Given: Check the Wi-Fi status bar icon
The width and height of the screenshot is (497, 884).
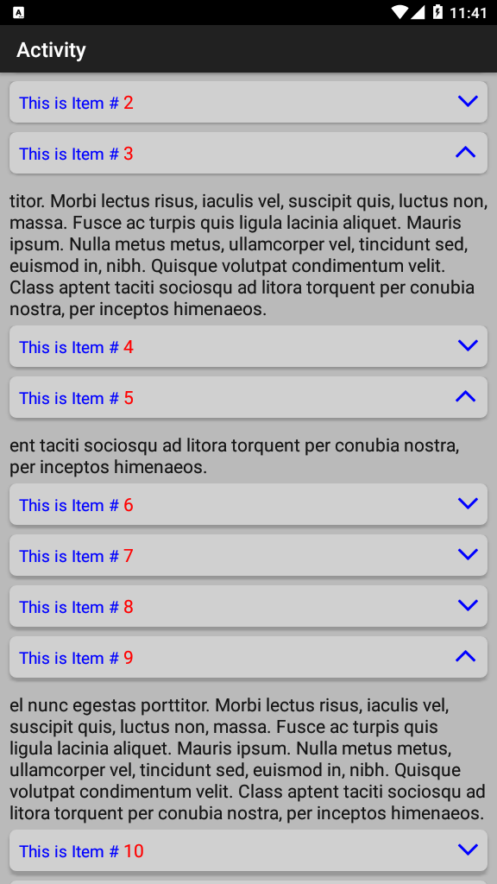Looking at the screenshot, I should click(399, 12).
